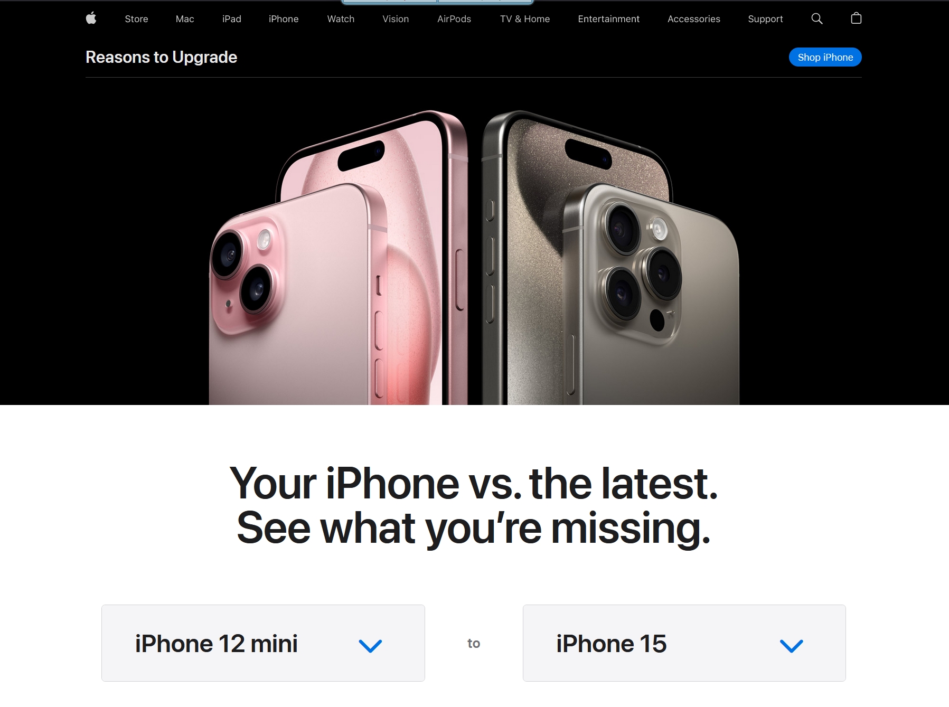949x707 pixels.
Task: Open the iPad menu item
Action: (231, 19)
